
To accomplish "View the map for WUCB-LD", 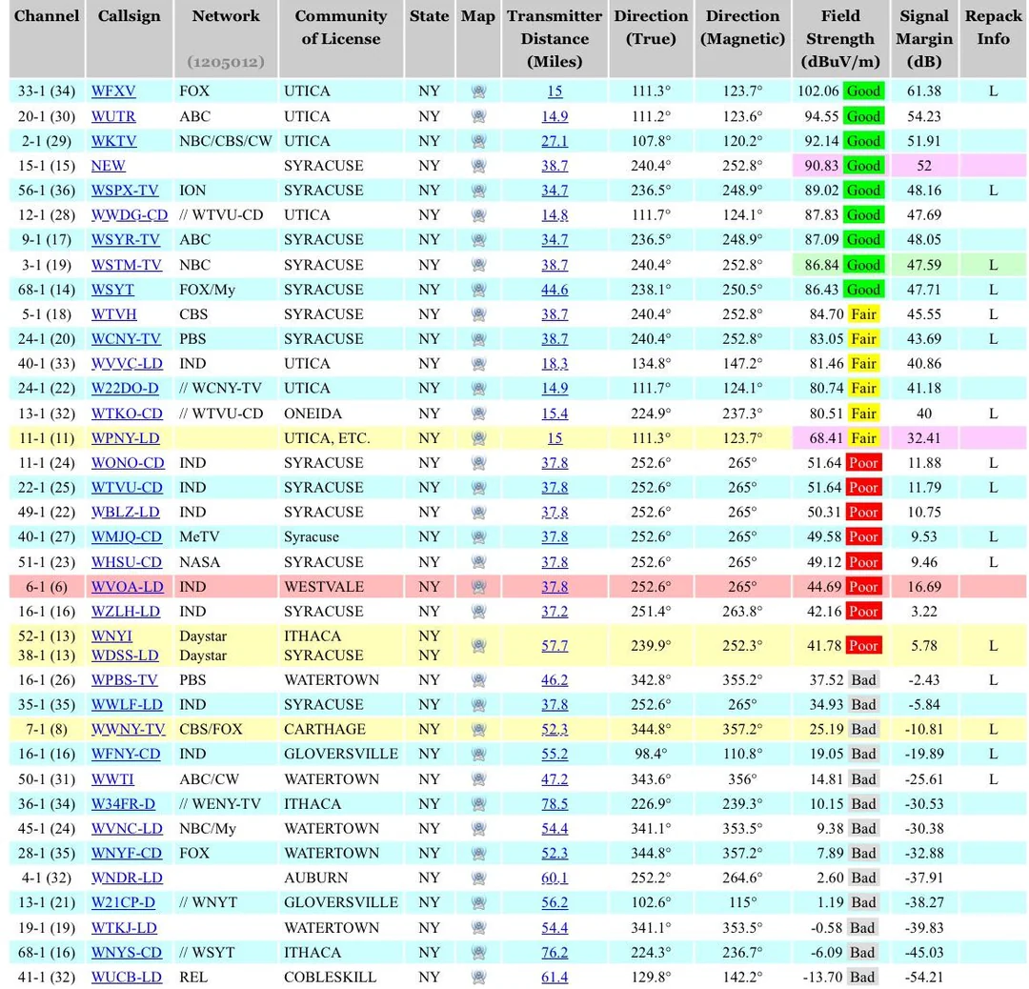I will tap(477, 977).
